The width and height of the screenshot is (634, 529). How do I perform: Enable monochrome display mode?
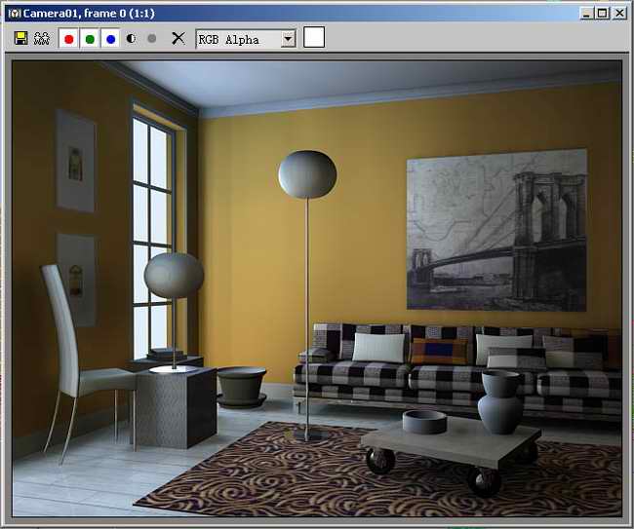tap(152, 38)
